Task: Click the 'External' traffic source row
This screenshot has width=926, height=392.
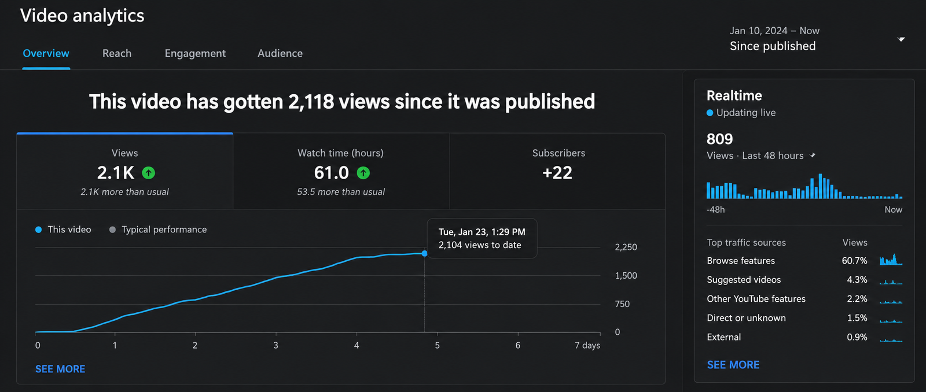Action: [x=804, y=337]
